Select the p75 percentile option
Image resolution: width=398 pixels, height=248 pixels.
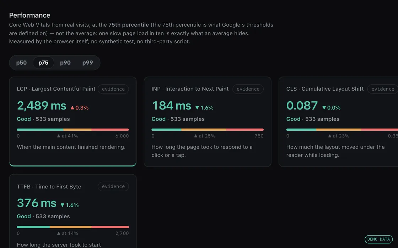(x=43, y=63)
